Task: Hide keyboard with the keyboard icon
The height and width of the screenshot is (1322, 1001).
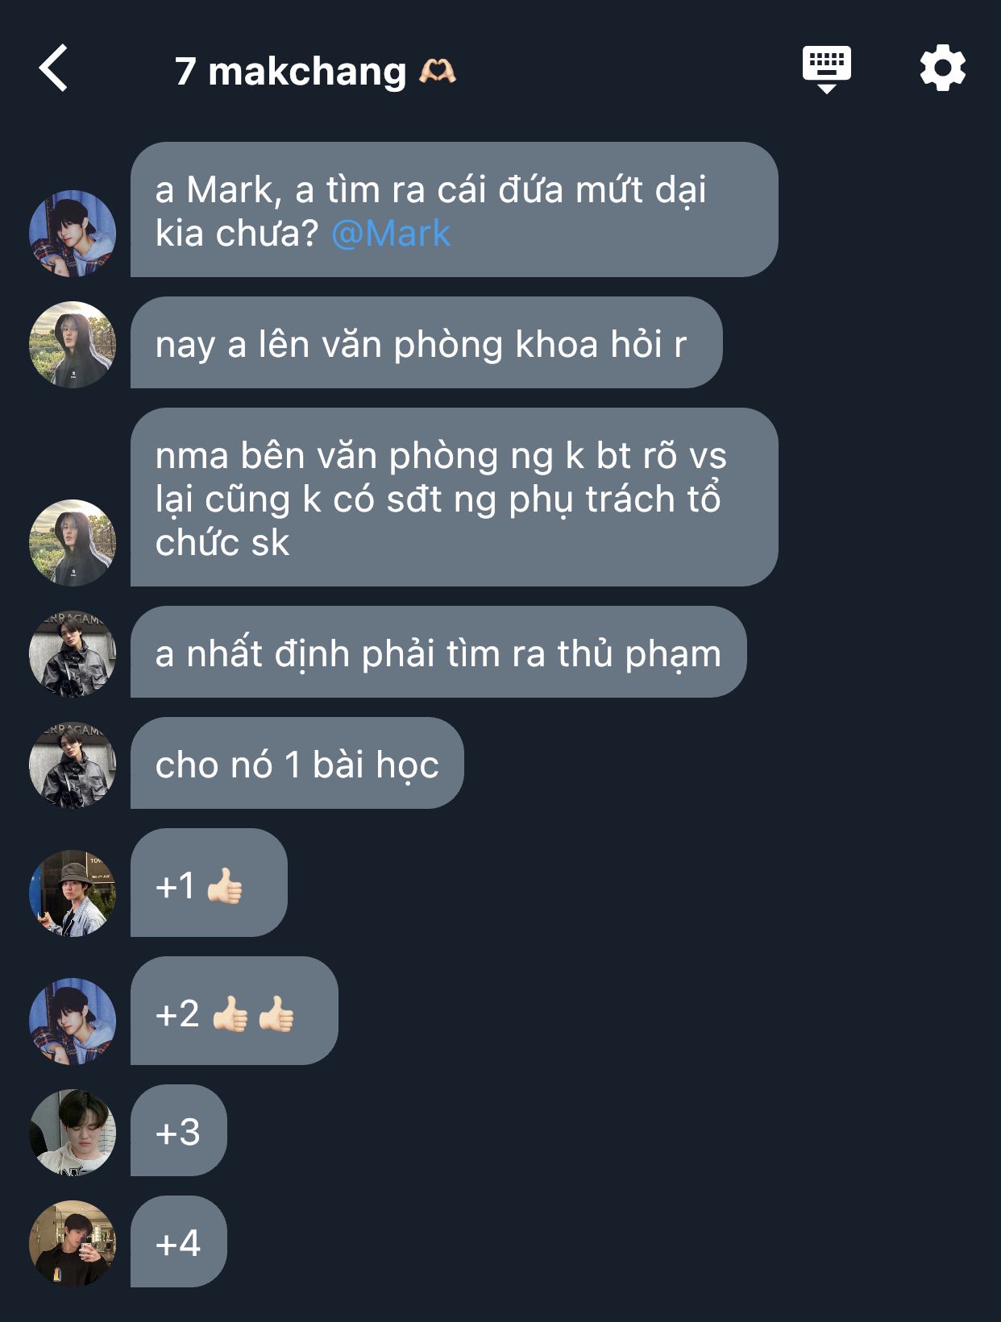Action: point(826,69)
